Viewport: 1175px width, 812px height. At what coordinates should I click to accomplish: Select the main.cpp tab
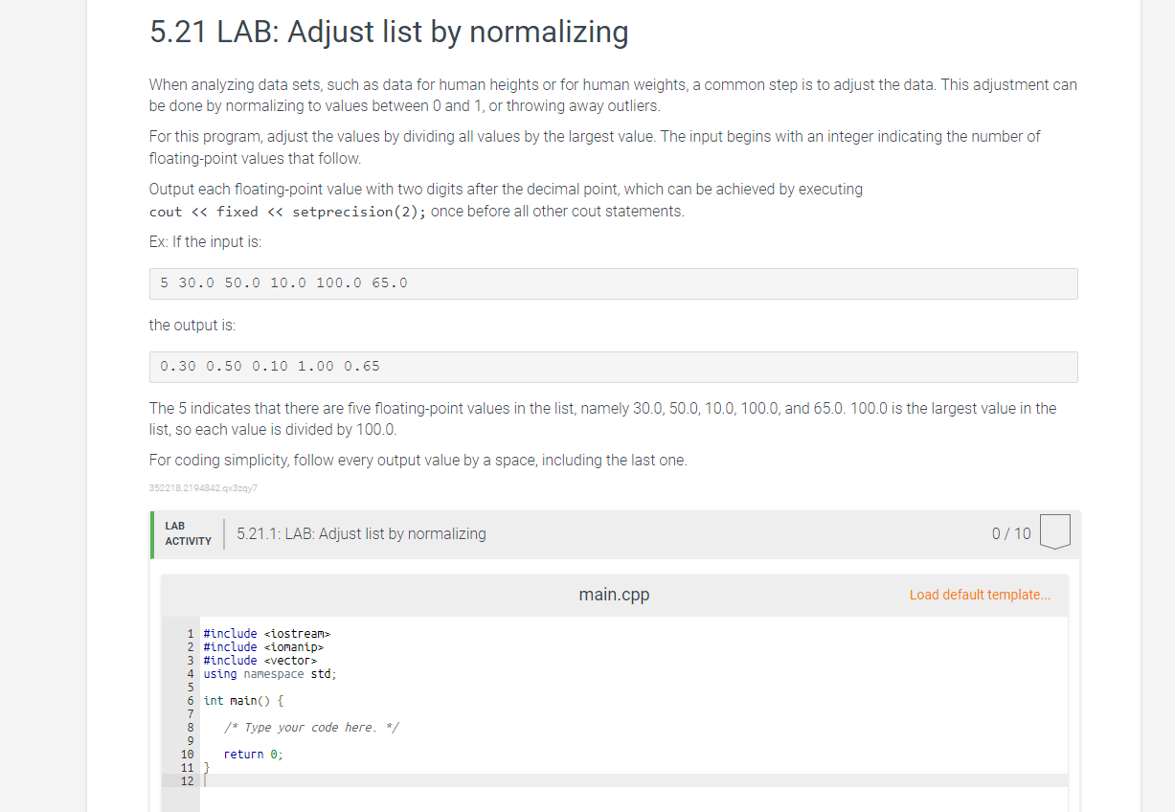click(613, 594)
